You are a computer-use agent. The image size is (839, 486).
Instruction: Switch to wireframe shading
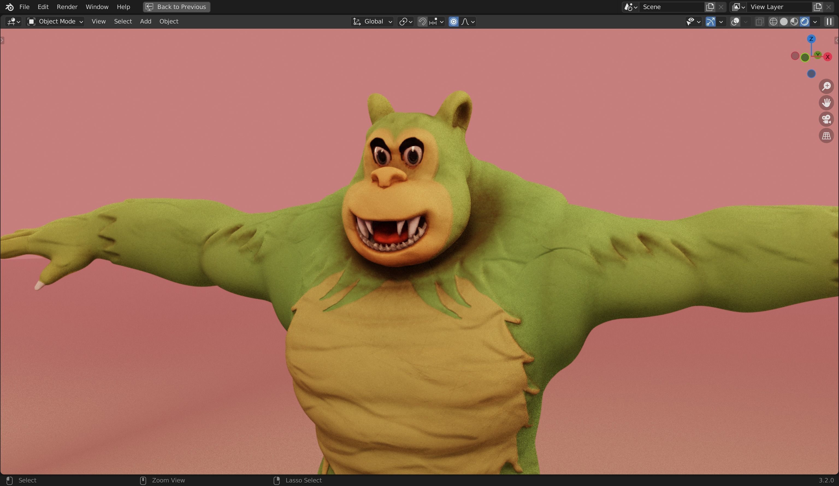[x=773, y=22]
